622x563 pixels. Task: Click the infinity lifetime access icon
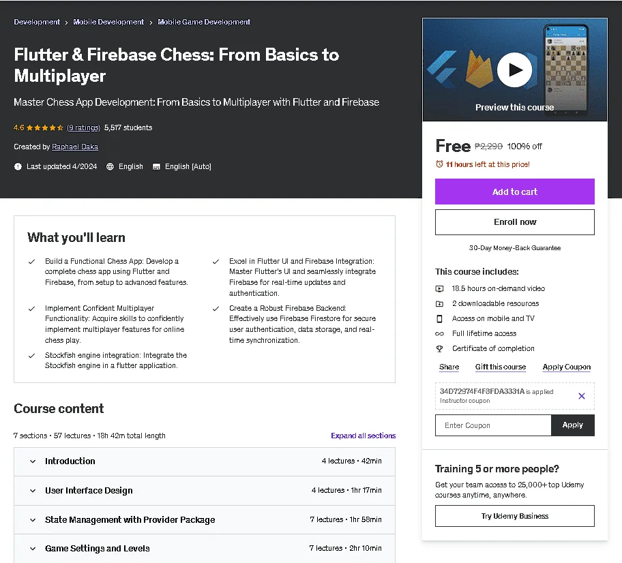(439, 334)
